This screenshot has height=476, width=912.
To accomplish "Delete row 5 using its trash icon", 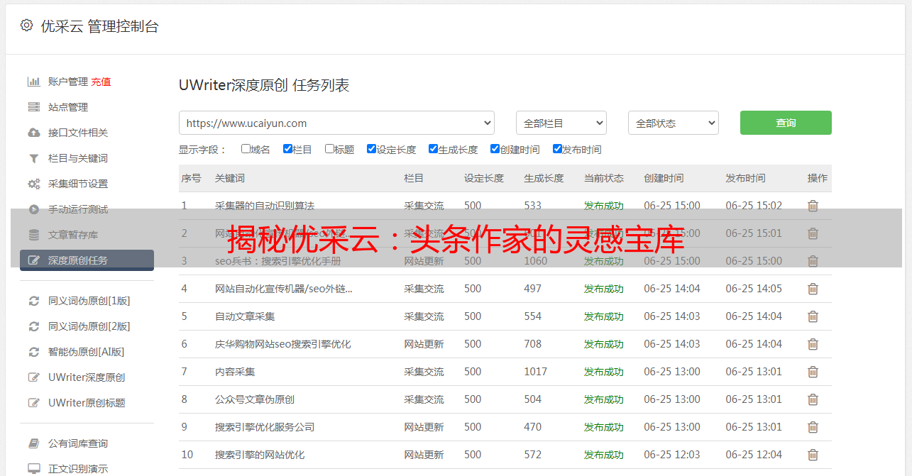I will [x=813, y=316].
